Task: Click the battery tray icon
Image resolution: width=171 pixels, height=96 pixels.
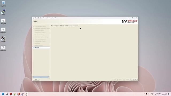Action: tap(160, 94)
